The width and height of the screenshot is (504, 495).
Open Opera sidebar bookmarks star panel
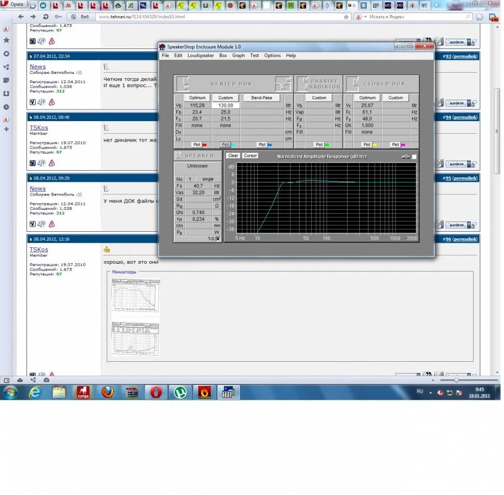[x=6, y=40]
